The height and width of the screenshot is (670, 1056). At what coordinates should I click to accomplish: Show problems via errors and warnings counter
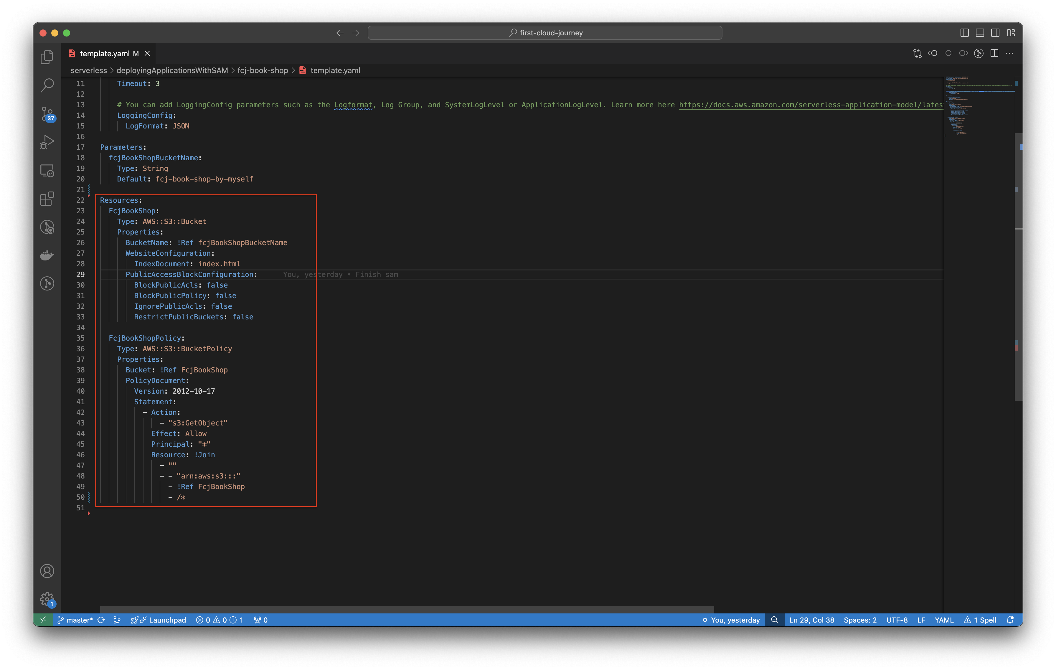219,620
